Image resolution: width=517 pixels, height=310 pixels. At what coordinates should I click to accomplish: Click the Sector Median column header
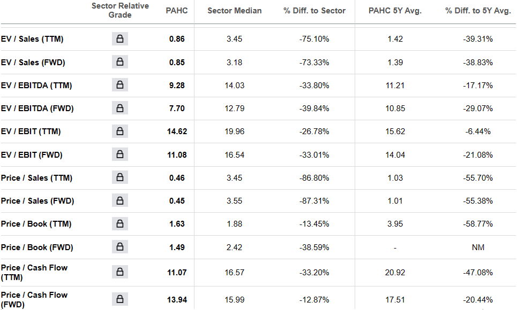[235, 11]
